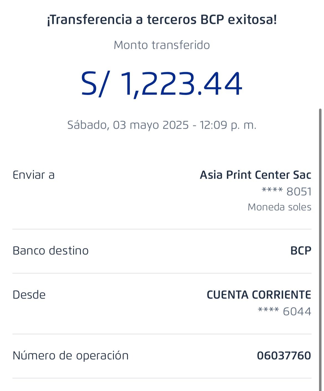The height and width of the screenshot is (391, 324).
Task: Click the divider below operation number
Action: pyautogui.click(x=162, y=378)
